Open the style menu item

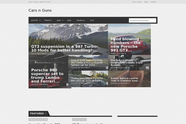[x=69, y=20]
